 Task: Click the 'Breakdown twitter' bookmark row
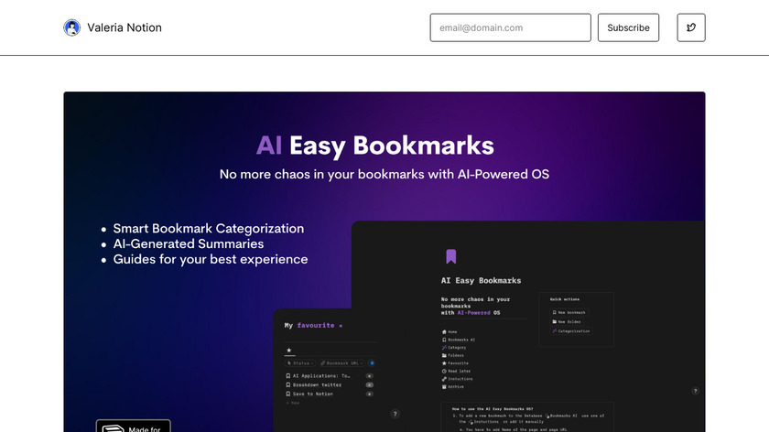click(329, 385)
